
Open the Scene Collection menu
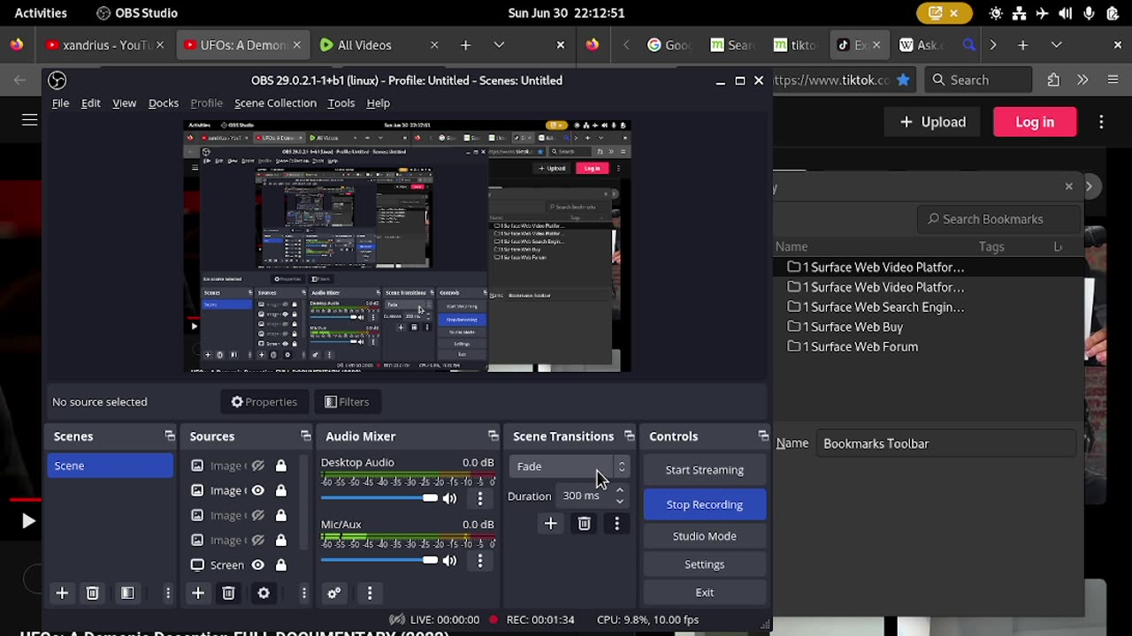point(275,103)
